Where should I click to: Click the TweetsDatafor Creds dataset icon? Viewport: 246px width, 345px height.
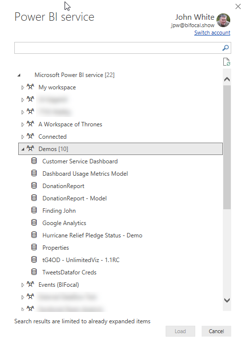point(34,272)
